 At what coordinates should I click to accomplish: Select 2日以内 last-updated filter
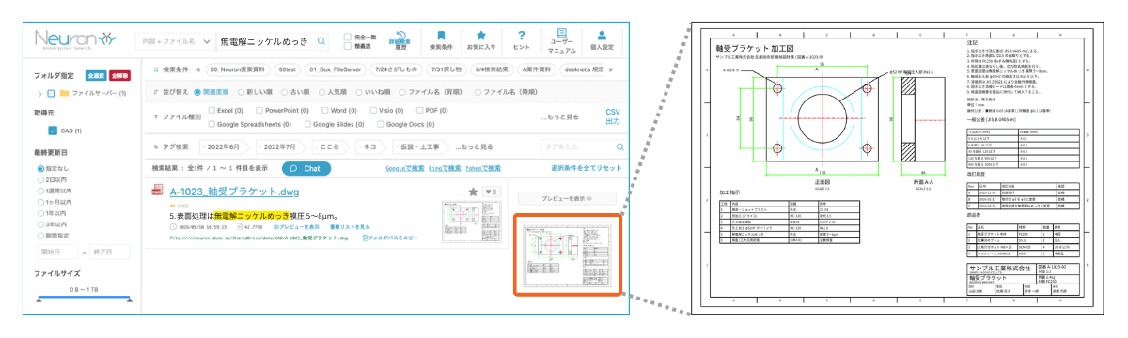tap(41, 178)
